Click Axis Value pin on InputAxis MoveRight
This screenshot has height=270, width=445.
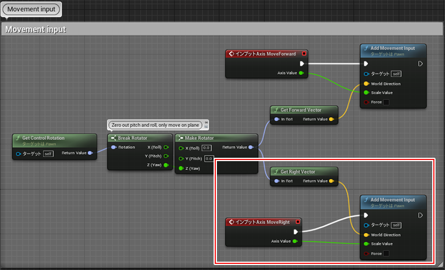tap(295, 241)
